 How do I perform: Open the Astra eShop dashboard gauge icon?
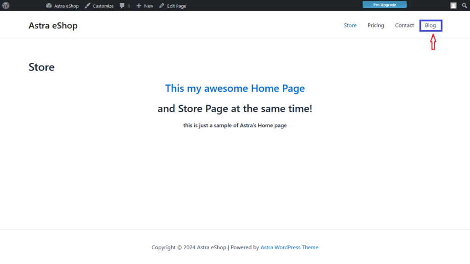49,6
